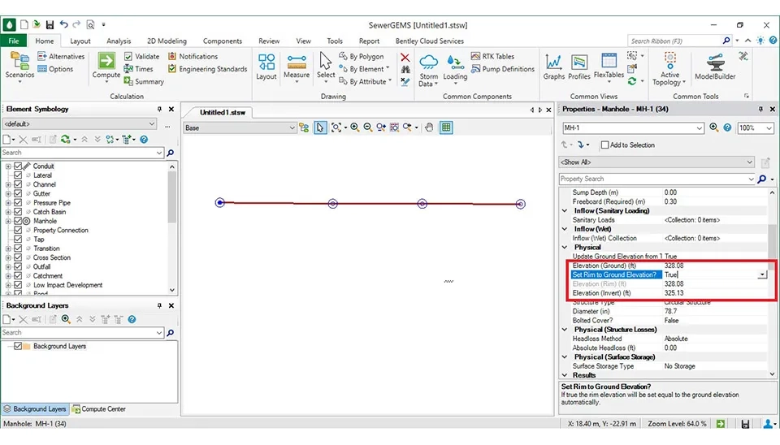Viewport: 780px width, 445px height.
Task: Click the Property Search field
Action: pos(656,179)
